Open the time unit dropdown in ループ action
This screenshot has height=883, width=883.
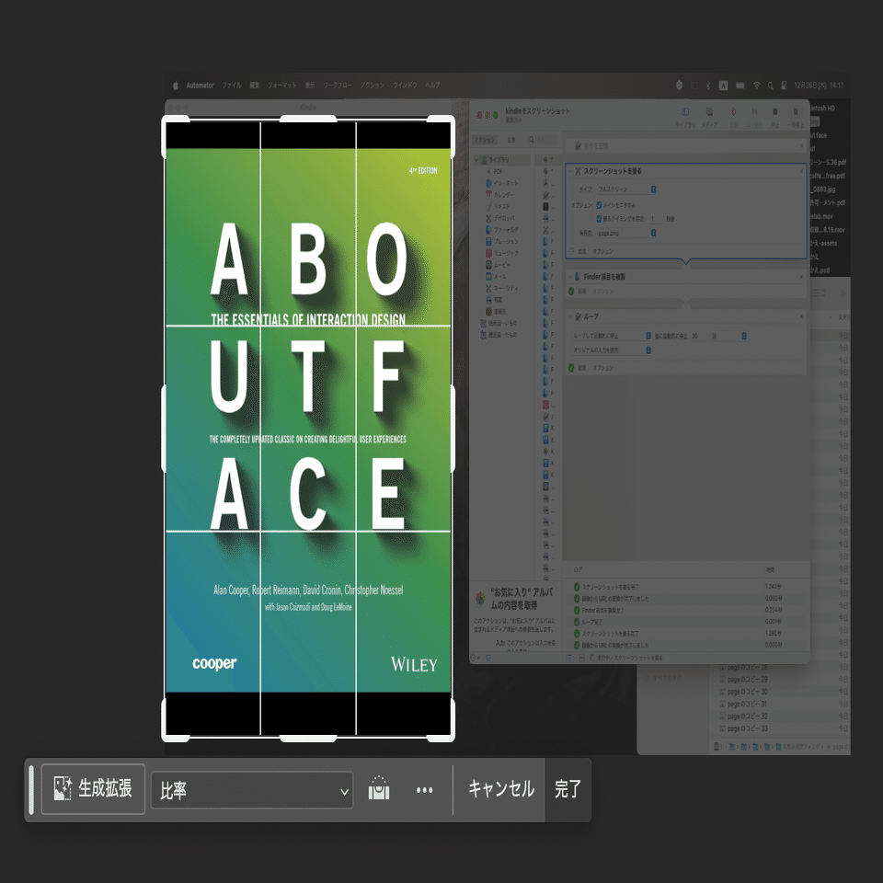(x=728, y=336)
